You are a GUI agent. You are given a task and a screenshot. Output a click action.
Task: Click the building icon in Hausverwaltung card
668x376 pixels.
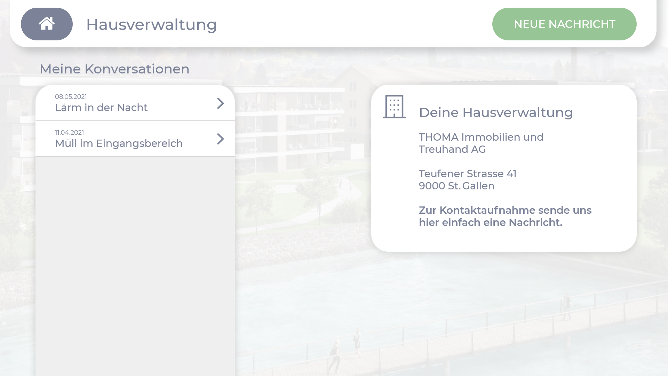click(x=394, y=107)
